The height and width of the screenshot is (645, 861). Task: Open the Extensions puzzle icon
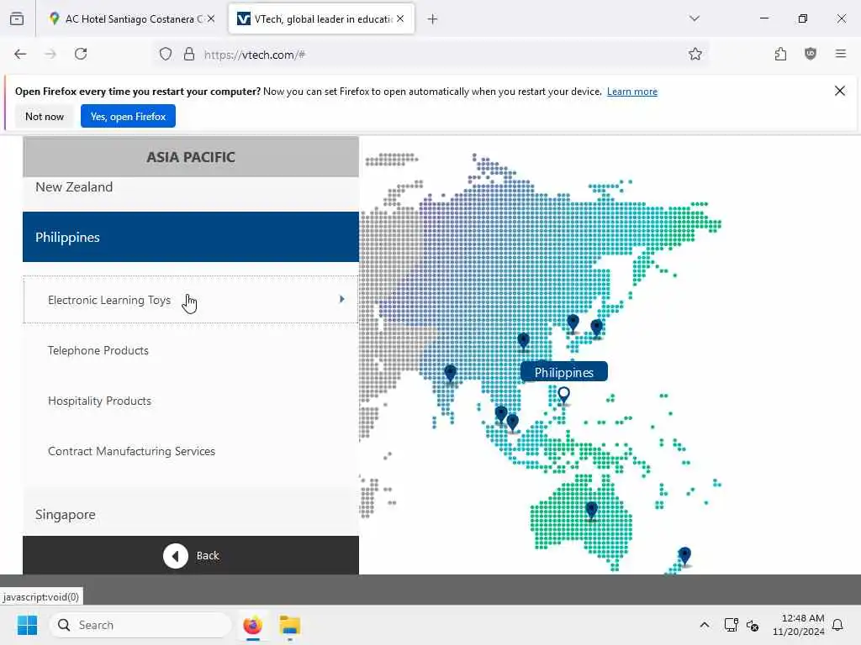click(780, 54)
